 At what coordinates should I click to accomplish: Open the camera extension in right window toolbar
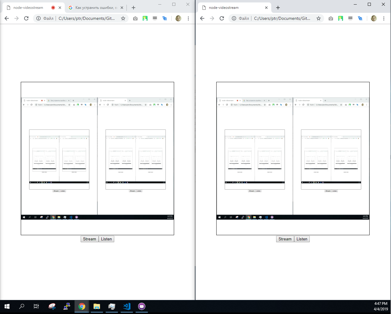[x=331, y=18]
